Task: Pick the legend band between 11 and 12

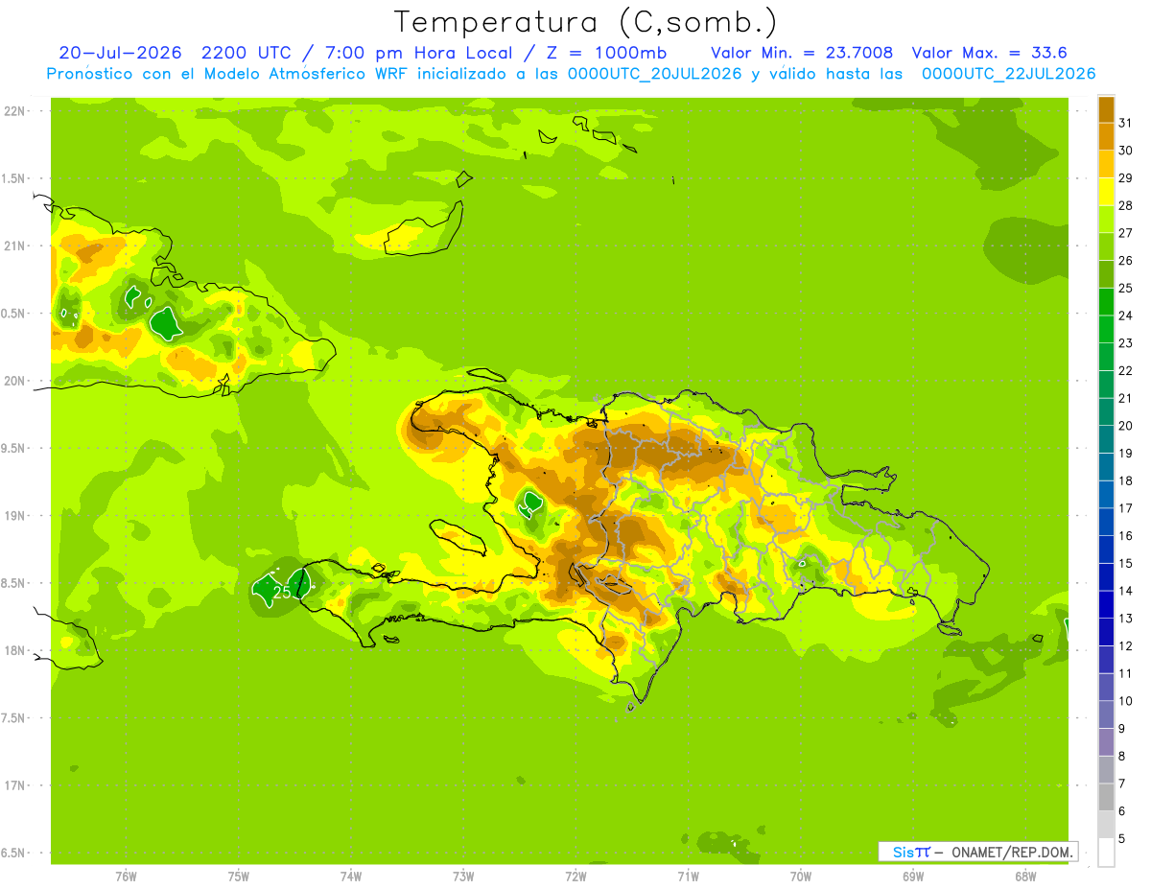Action: click(1106, 660)
